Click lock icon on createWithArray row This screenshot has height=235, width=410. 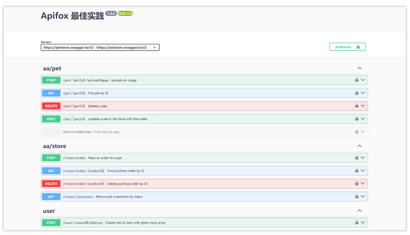[357, 222]
